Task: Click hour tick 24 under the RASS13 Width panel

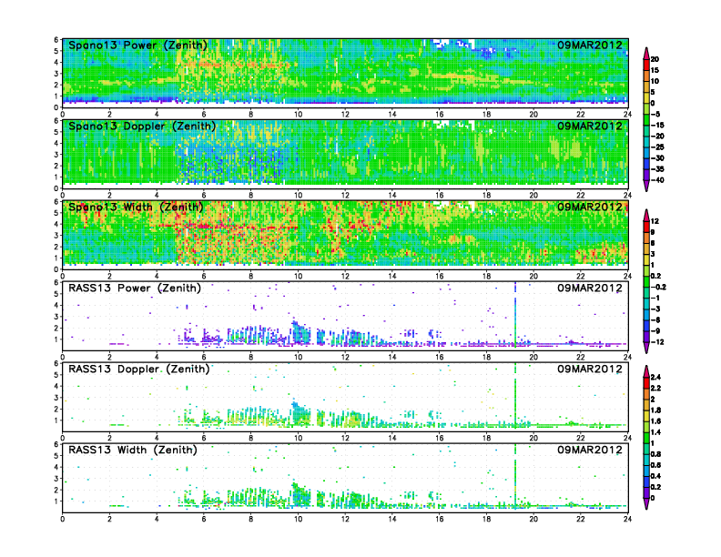Action: pos(627,519)
